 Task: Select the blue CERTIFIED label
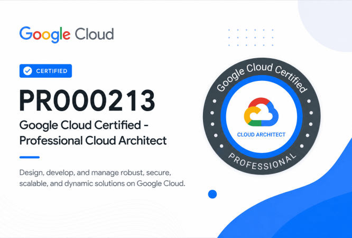point(45,71)
